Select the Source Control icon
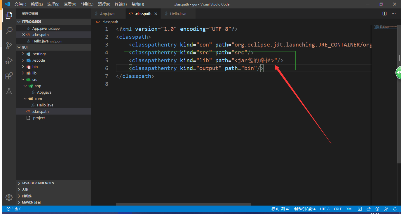 point(9,46)
